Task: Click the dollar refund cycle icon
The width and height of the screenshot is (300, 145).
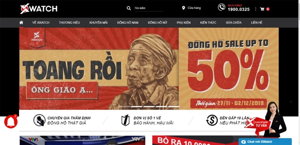Action: pos(212,120)
